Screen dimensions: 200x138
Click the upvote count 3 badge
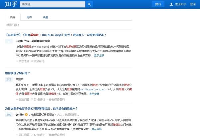[x=9, y=41]
